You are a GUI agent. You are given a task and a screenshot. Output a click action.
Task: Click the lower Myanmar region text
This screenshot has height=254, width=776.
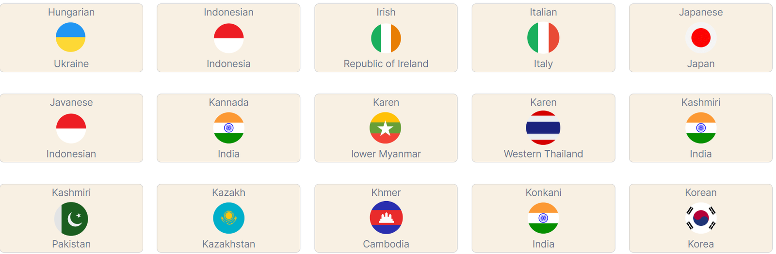(386, 154)
